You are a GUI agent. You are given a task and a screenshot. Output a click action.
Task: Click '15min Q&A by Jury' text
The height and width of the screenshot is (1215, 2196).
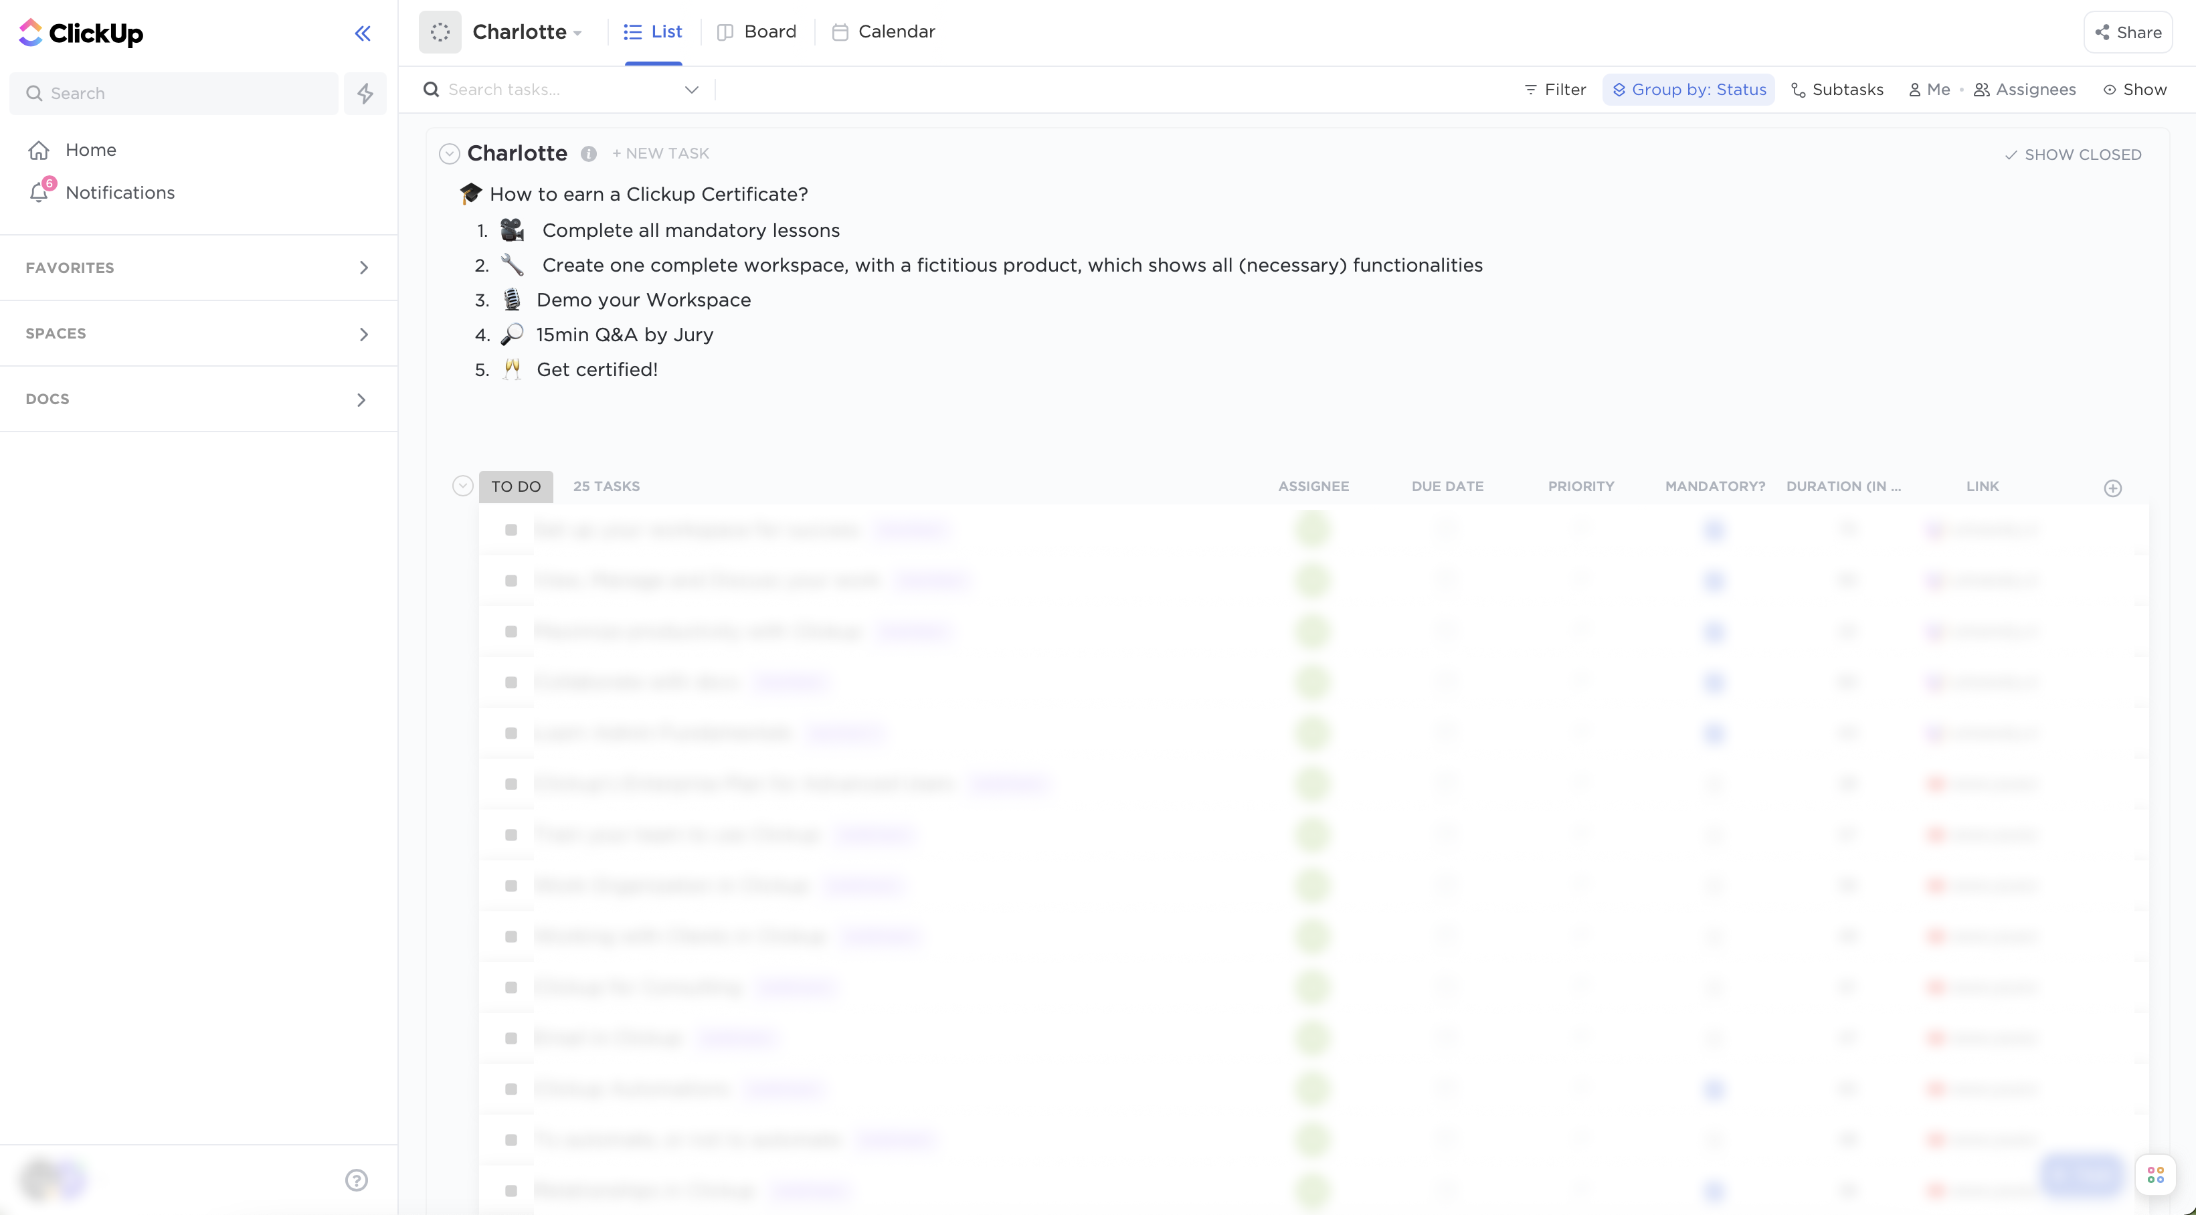625,335
